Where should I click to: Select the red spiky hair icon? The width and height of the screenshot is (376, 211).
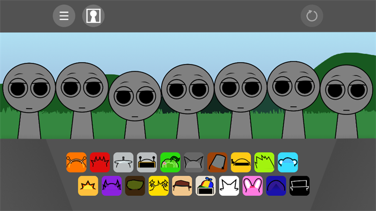click(x=100, y=162)
